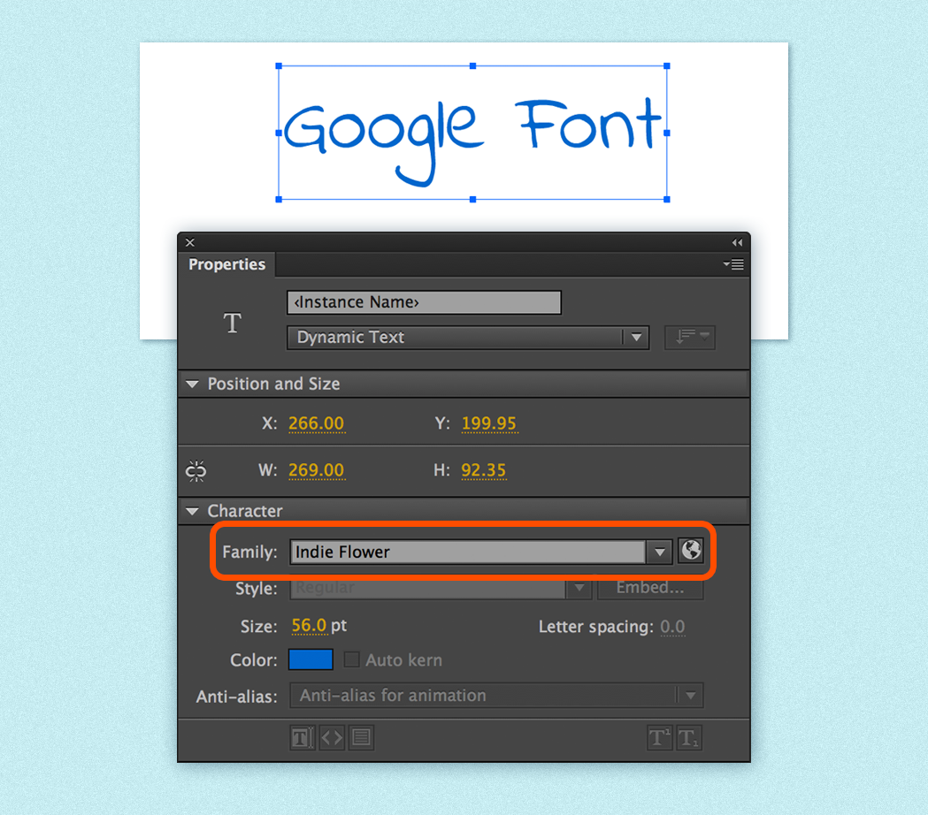Switch to the Properties tab

click(x=226, y=264)
